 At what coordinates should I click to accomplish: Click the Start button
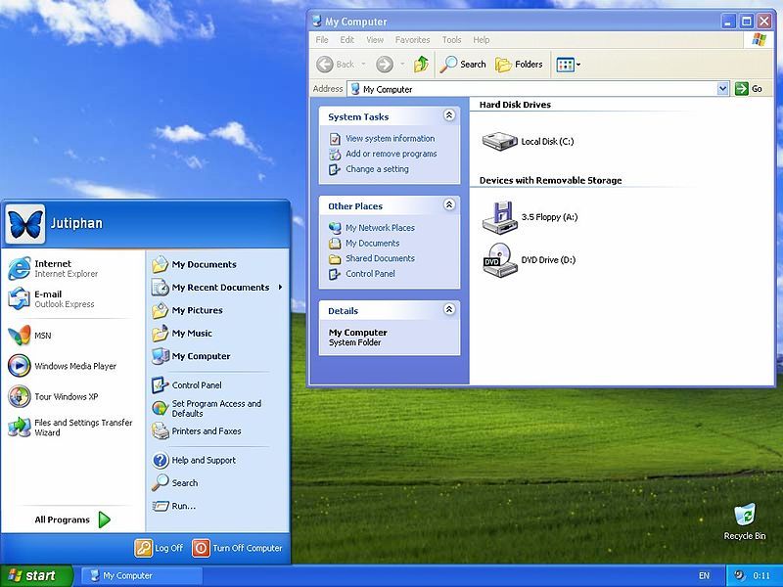click(36, 576)
